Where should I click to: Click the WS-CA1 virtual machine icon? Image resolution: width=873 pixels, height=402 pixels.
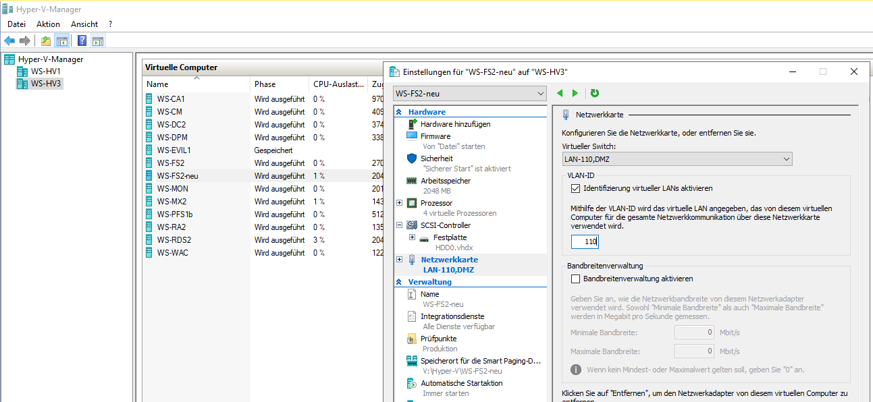coord(149,98)
